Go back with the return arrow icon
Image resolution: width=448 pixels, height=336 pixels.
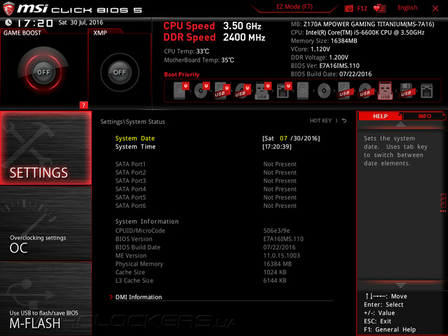coord(344,121)
